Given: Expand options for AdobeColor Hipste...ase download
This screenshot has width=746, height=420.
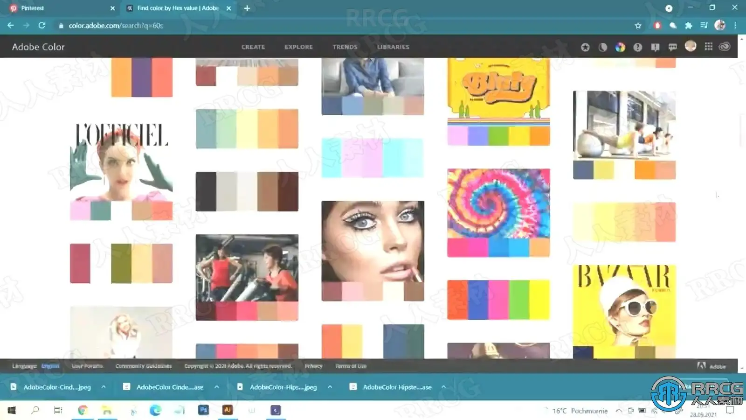Looking at the screenshot, I should [443, 387].
